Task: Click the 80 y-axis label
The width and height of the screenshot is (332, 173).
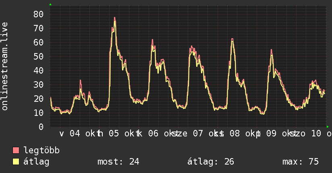Action: tap(38, 14)
